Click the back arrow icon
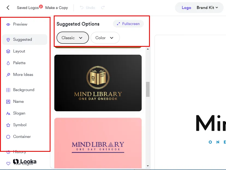226x170 pixels. click(x=8, y=8)
